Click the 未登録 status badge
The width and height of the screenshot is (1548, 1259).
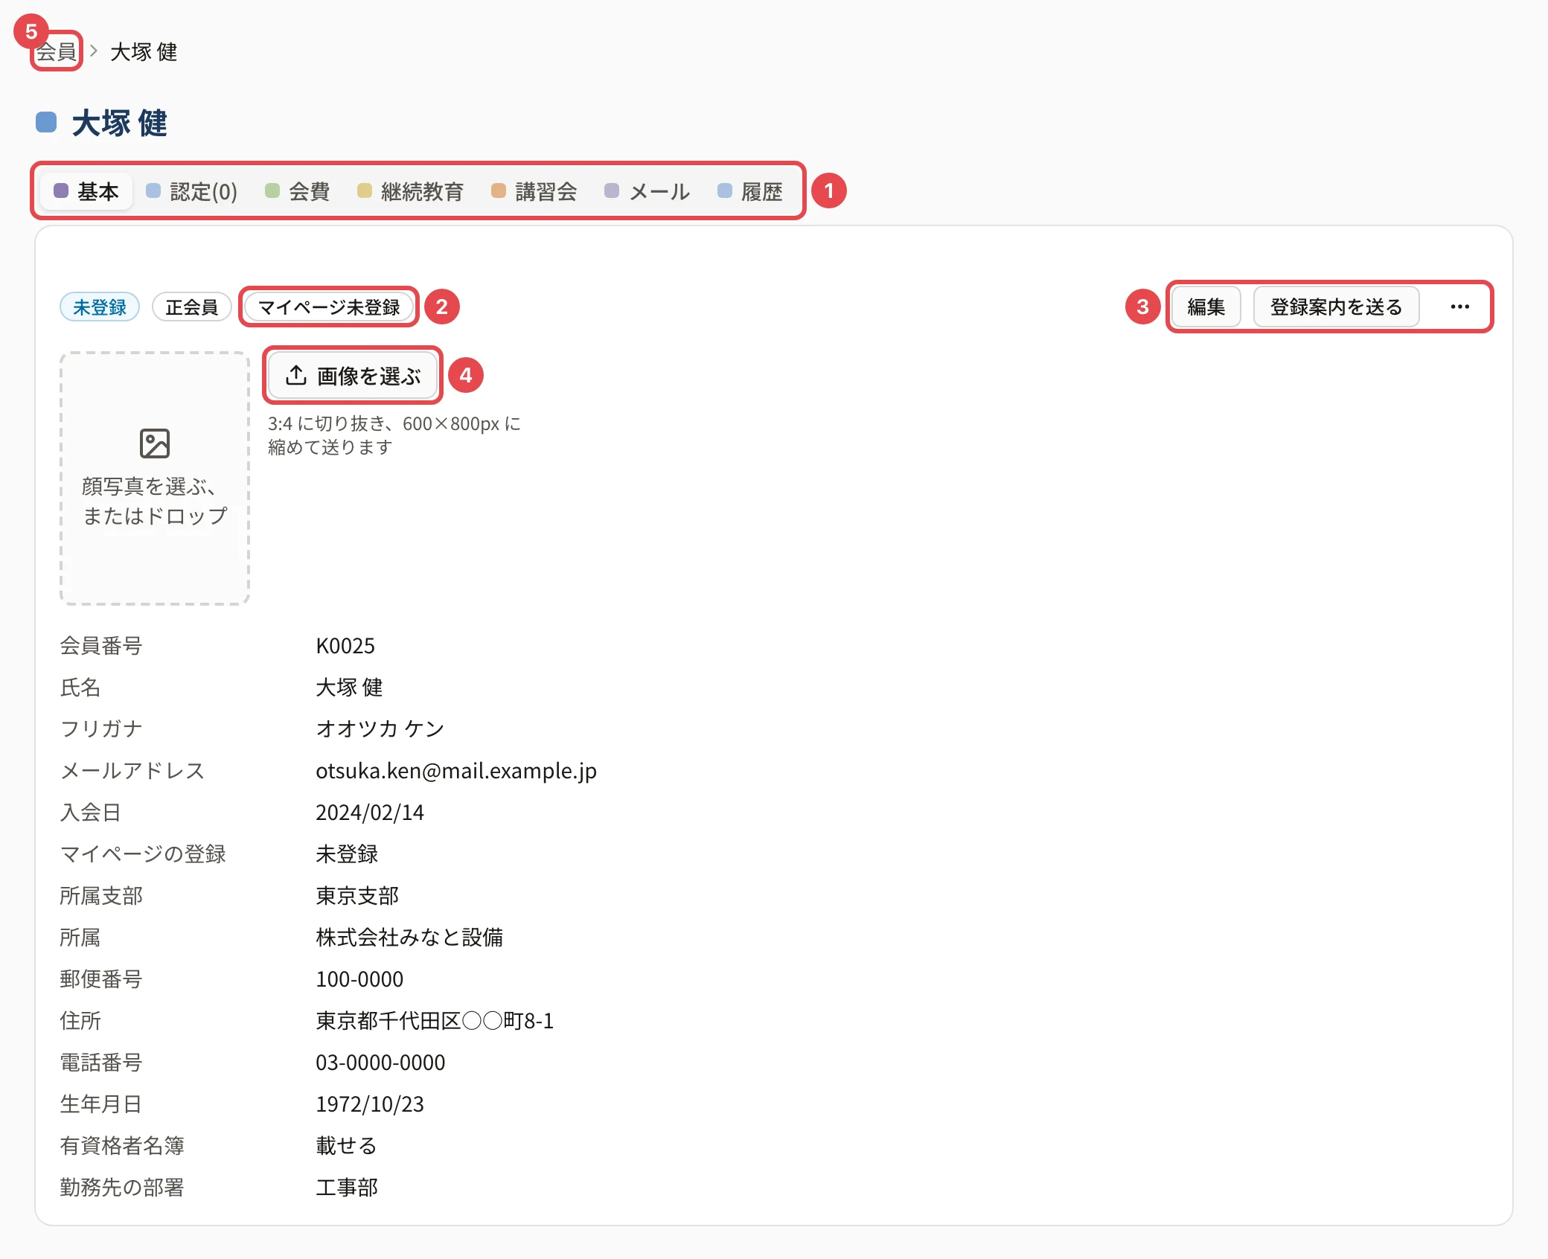(x=100, y=307)
